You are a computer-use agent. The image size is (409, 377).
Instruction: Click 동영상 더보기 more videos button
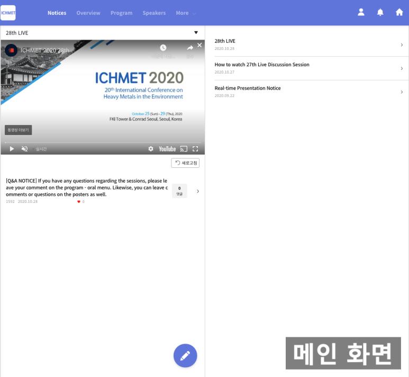point(19,130)
